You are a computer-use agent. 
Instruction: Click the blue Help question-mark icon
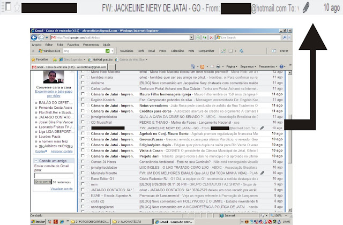pos(281,66)
